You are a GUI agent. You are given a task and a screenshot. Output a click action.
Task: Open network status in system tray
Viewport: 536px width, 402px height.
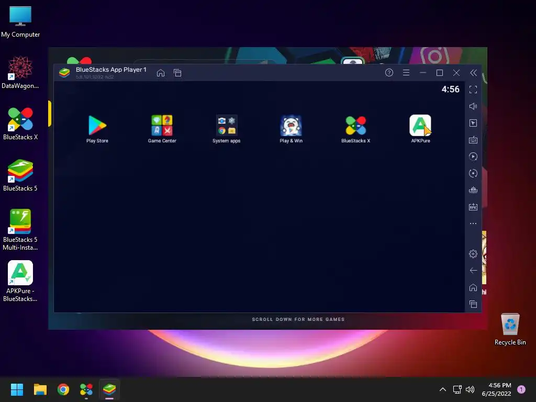click(457, 389)
